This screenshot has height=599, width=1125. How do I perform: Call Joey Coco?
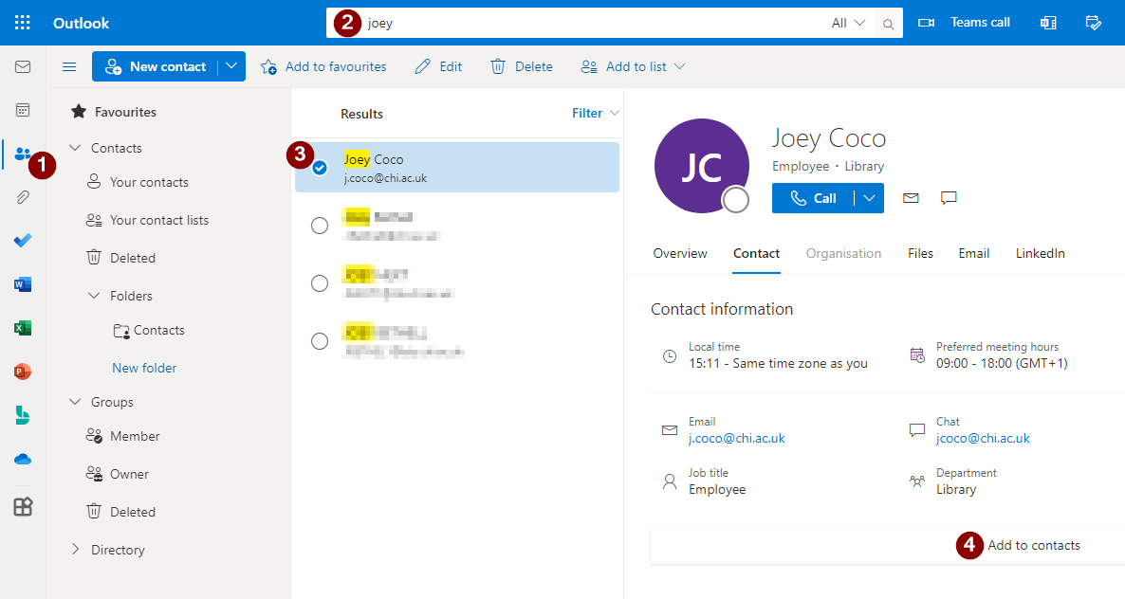point(813,198)
